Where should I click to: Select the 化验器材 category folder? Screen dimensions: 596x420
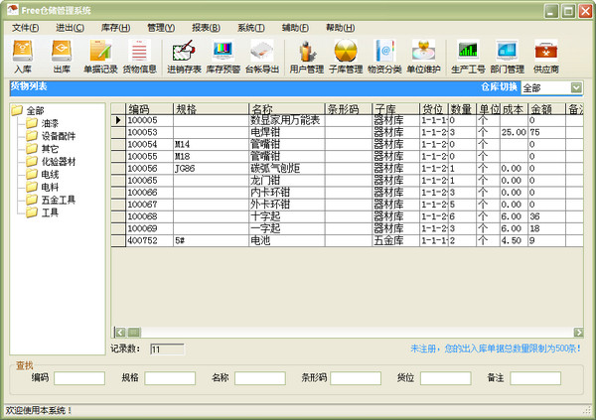[51, 162]
